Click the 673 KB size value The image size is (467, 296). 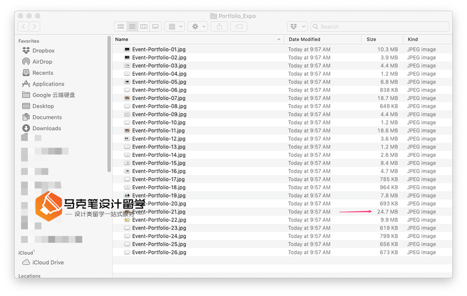click(389, 252)
